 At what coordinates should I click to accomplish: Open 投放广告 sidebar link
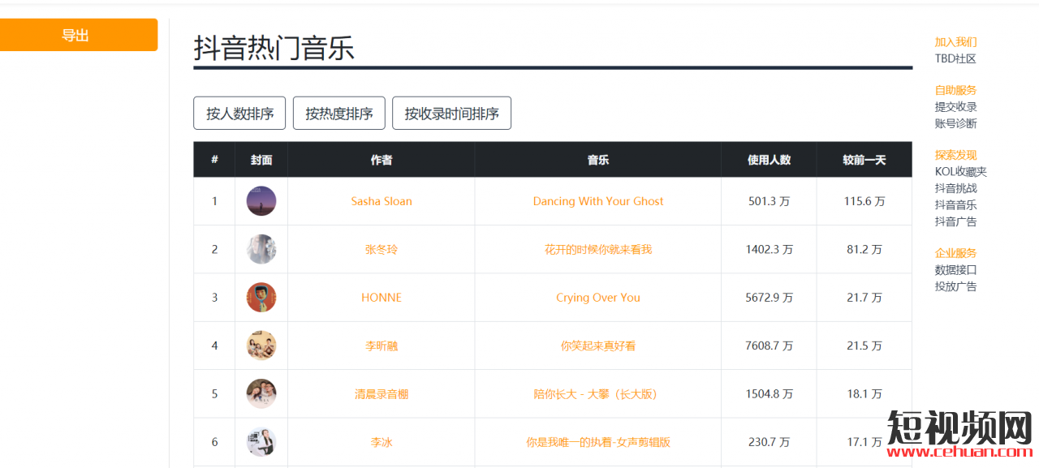955,286
